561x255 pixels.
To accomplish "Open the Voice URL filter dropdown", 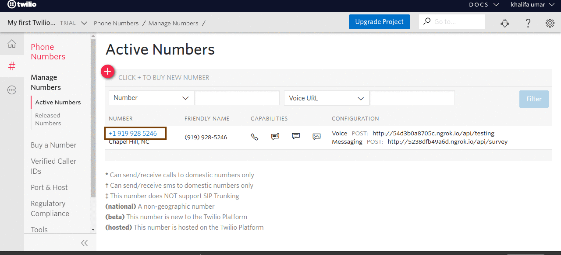I will pos(327,98).
